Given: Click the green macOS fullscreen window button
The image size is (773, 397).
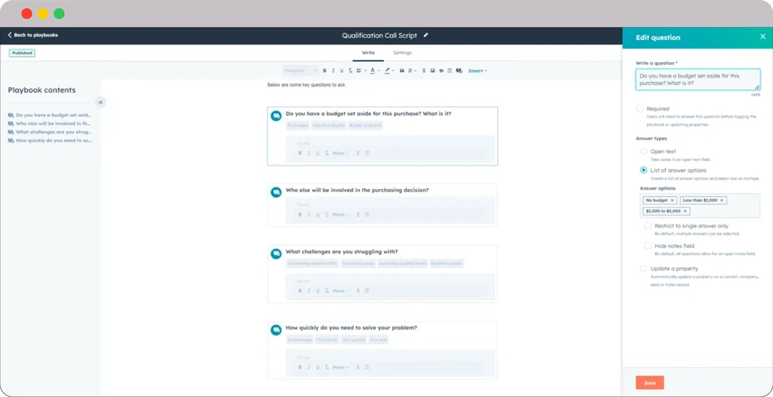Looking at the screenshot, I should pyautogui.click(x=59, y=14).
